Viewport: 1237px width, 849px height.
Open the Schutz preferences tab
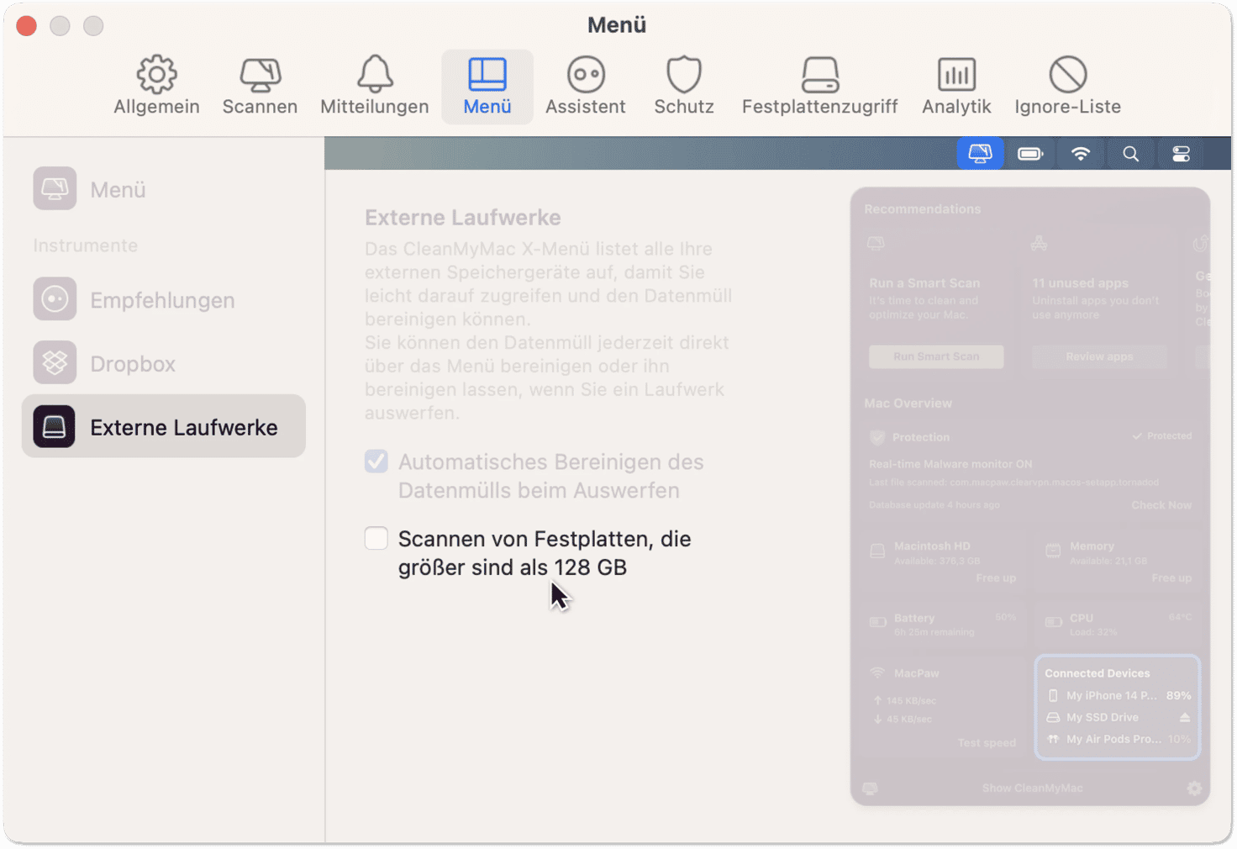[x=684, y=87]
